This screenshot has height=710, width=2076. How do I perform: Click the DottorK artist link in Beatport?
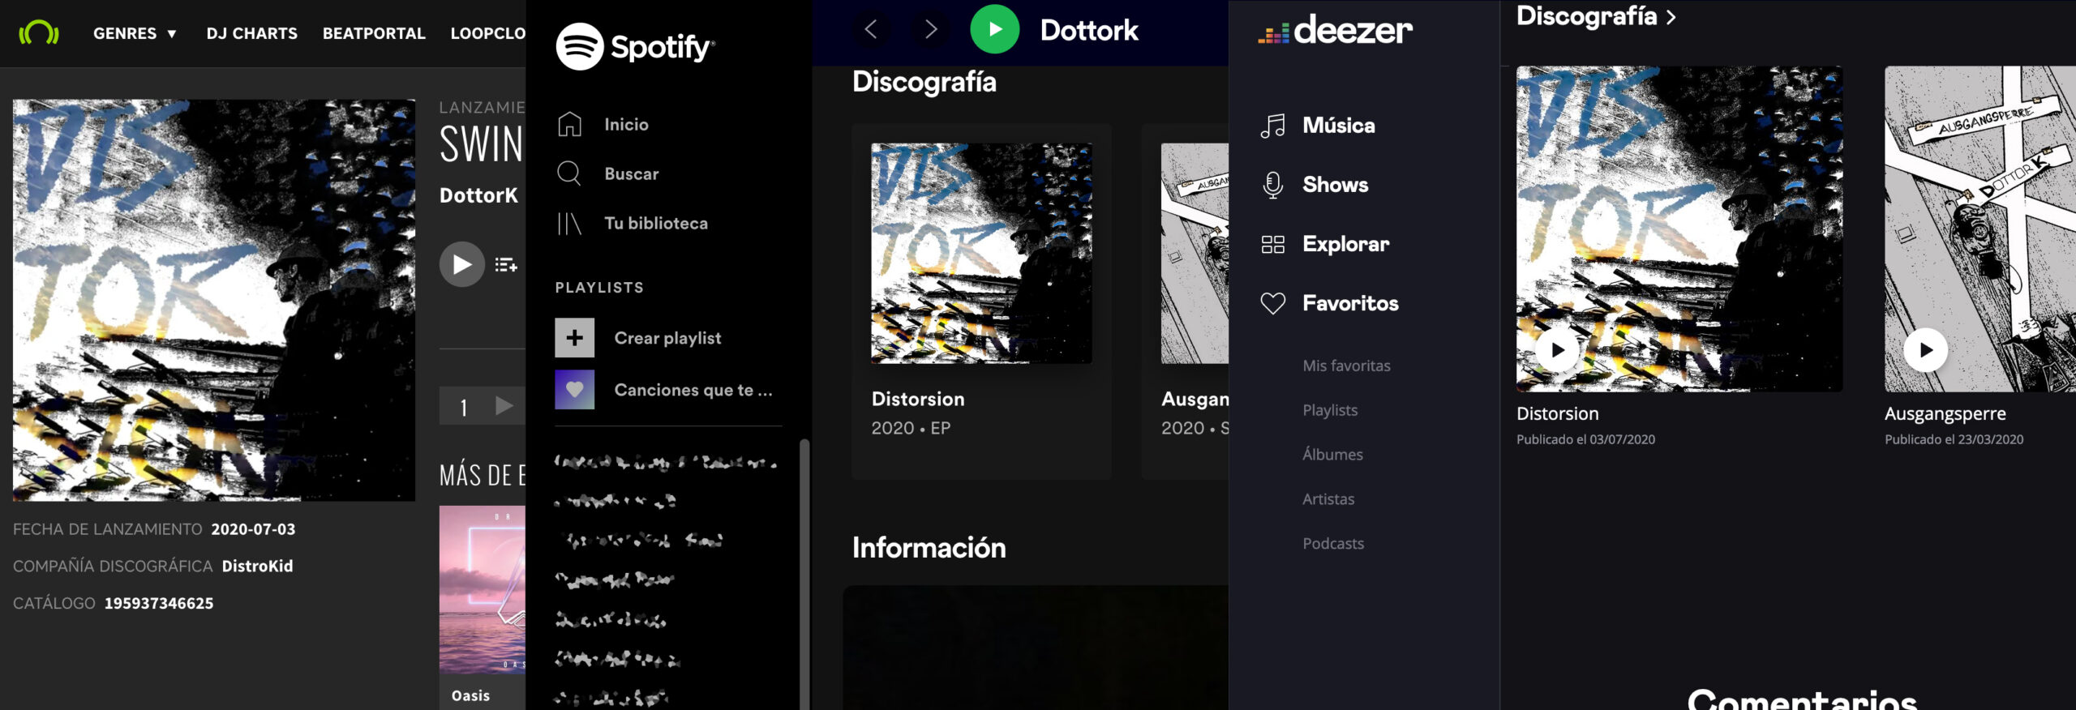click(x=478, y=195)
